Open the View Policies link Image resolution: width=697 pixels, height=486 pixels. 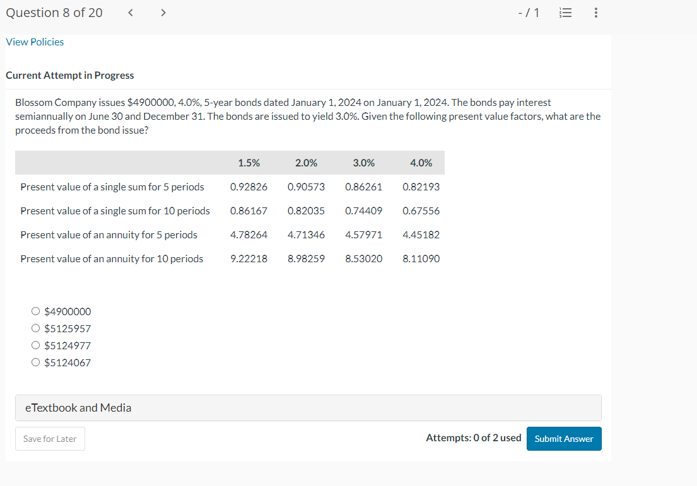pos(35,42)
